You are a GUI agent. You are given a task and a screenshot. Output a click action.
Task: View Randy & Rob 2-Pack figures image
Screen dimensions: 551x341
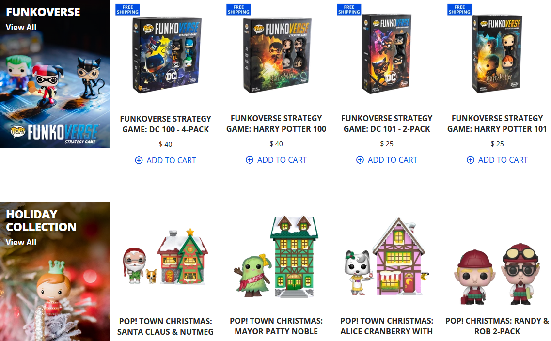click(497, 274)
